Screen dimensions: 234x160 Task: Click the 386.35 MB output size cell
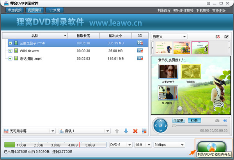pos(115,43)
